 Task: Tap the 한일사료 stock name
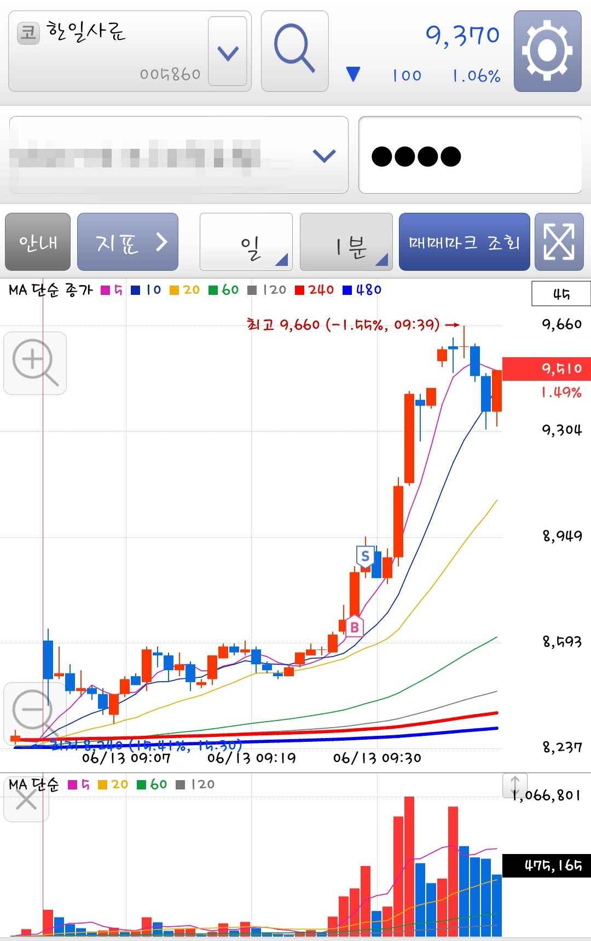86,31
